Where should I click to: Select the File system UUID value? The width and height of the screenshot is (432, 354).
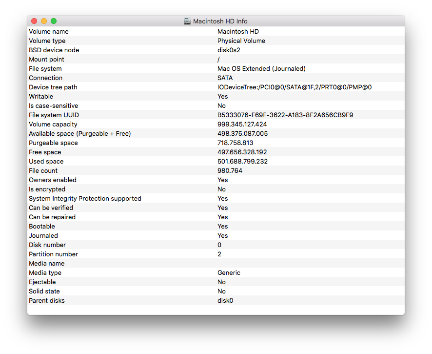(285, 115)
